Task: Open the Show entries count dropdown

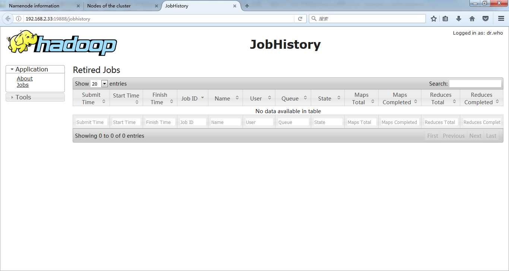Action: point(99,84)
